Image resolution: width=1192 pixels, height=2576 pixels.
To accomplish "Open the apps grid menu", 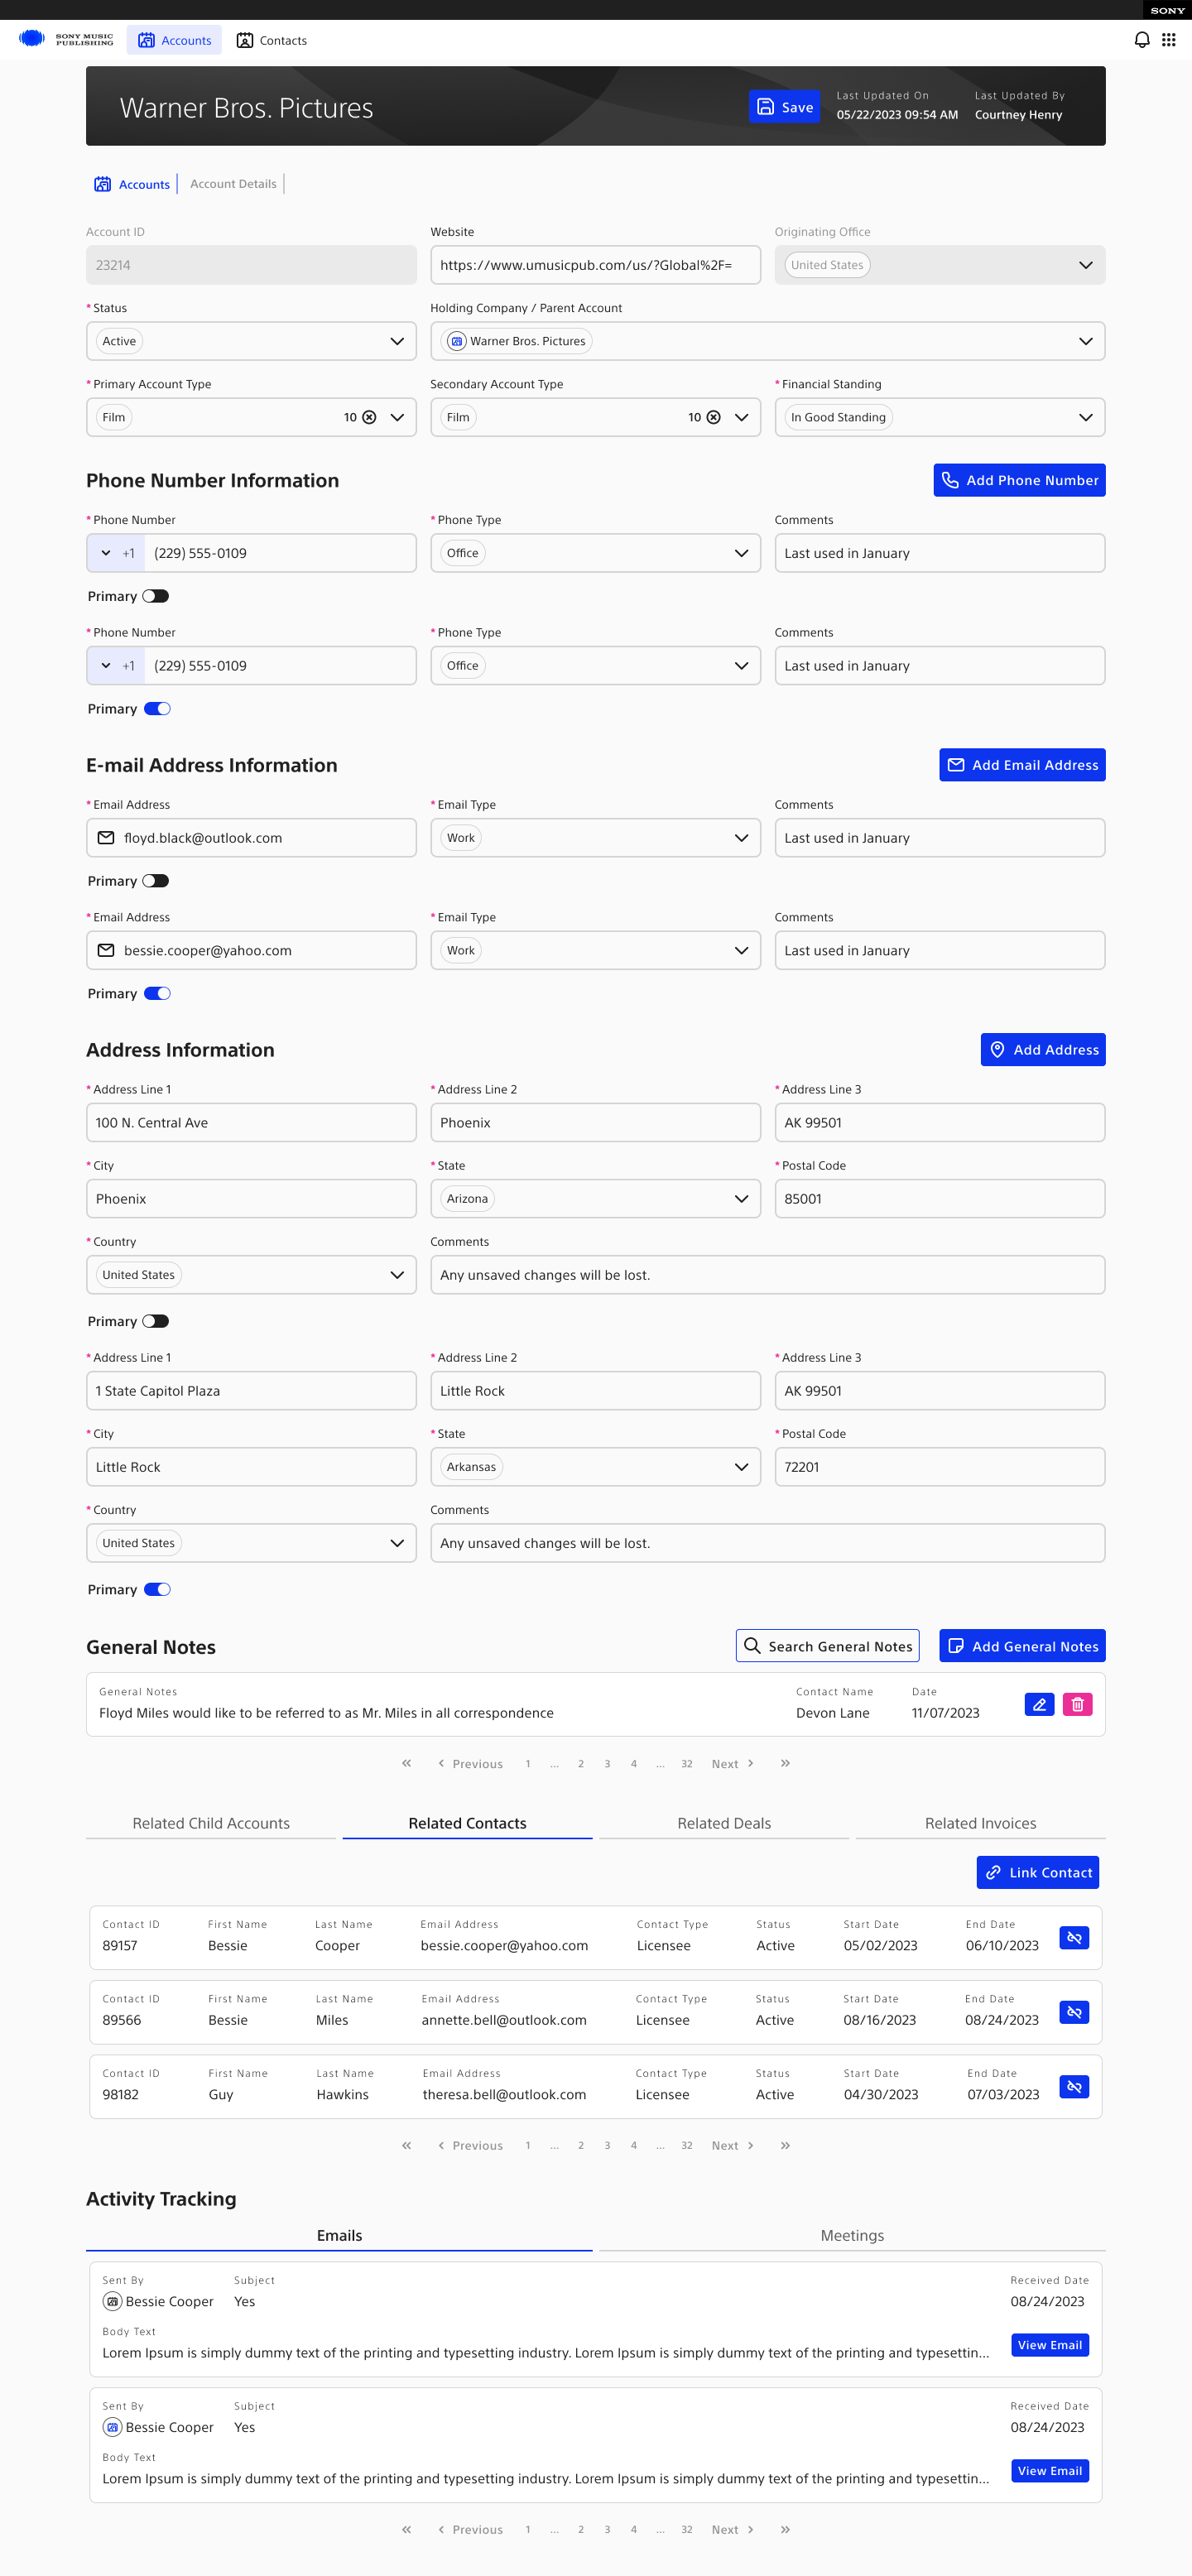I will click(1168, 40).
